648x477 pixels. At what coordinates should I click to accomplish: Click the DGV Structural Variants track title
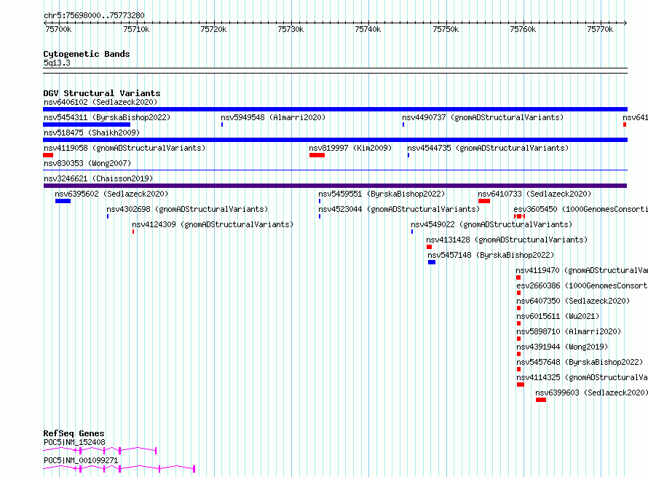pyautogui.click(x=102, y=93)
